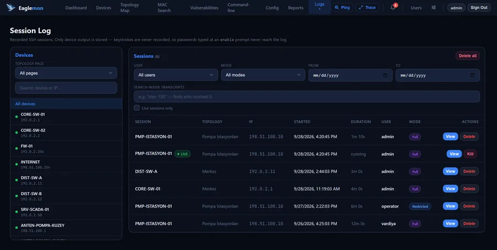
Task: Click the Full badge in vardiya row
Action: tap(415, 224)
